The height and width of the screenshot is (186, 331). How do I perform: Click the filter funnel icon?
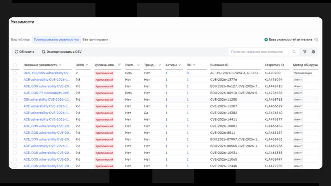tap(305, 52)
